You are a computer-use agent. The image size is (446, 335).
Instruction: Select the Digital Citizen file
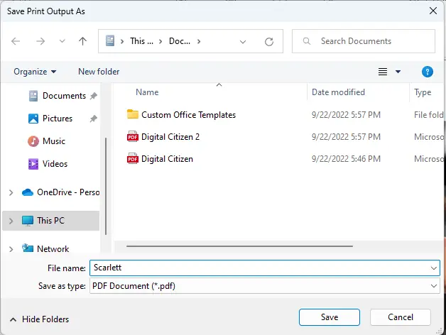click(167, 159)
